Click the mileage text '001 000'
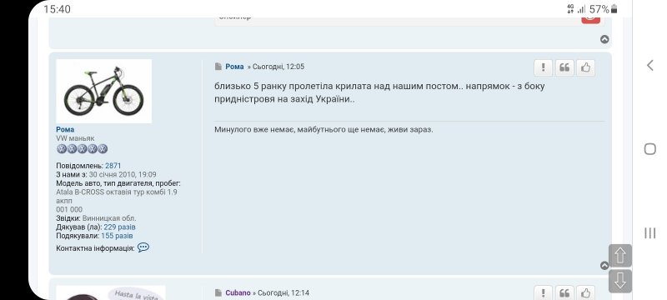Image resolution: width=667 pixels, height=300 pixels. [x=69, y=209]
